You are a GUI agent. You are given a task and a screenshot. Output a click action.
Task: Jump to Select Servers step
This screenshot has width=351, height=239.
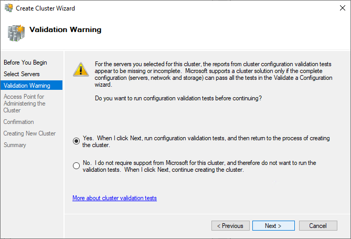[22, 74]
